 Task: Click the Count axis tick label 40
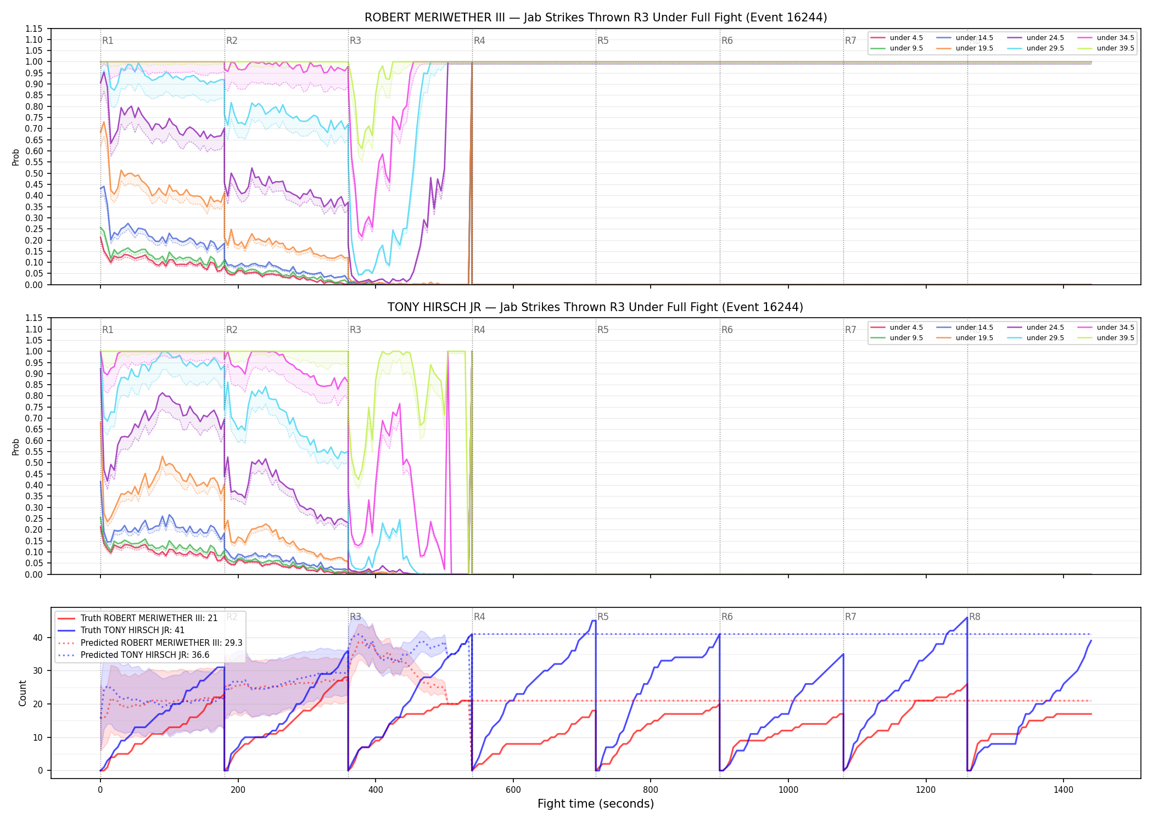pos(38,638)
